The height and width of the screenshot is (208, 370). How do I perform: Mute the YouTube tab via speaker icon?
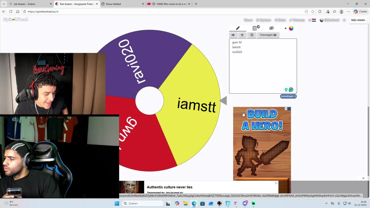pos(153,4)
